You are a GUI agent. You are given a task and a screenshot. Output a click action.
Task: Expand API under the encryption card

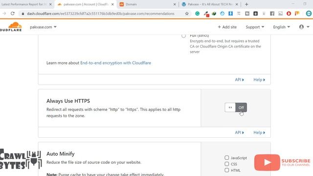(239, 80)
